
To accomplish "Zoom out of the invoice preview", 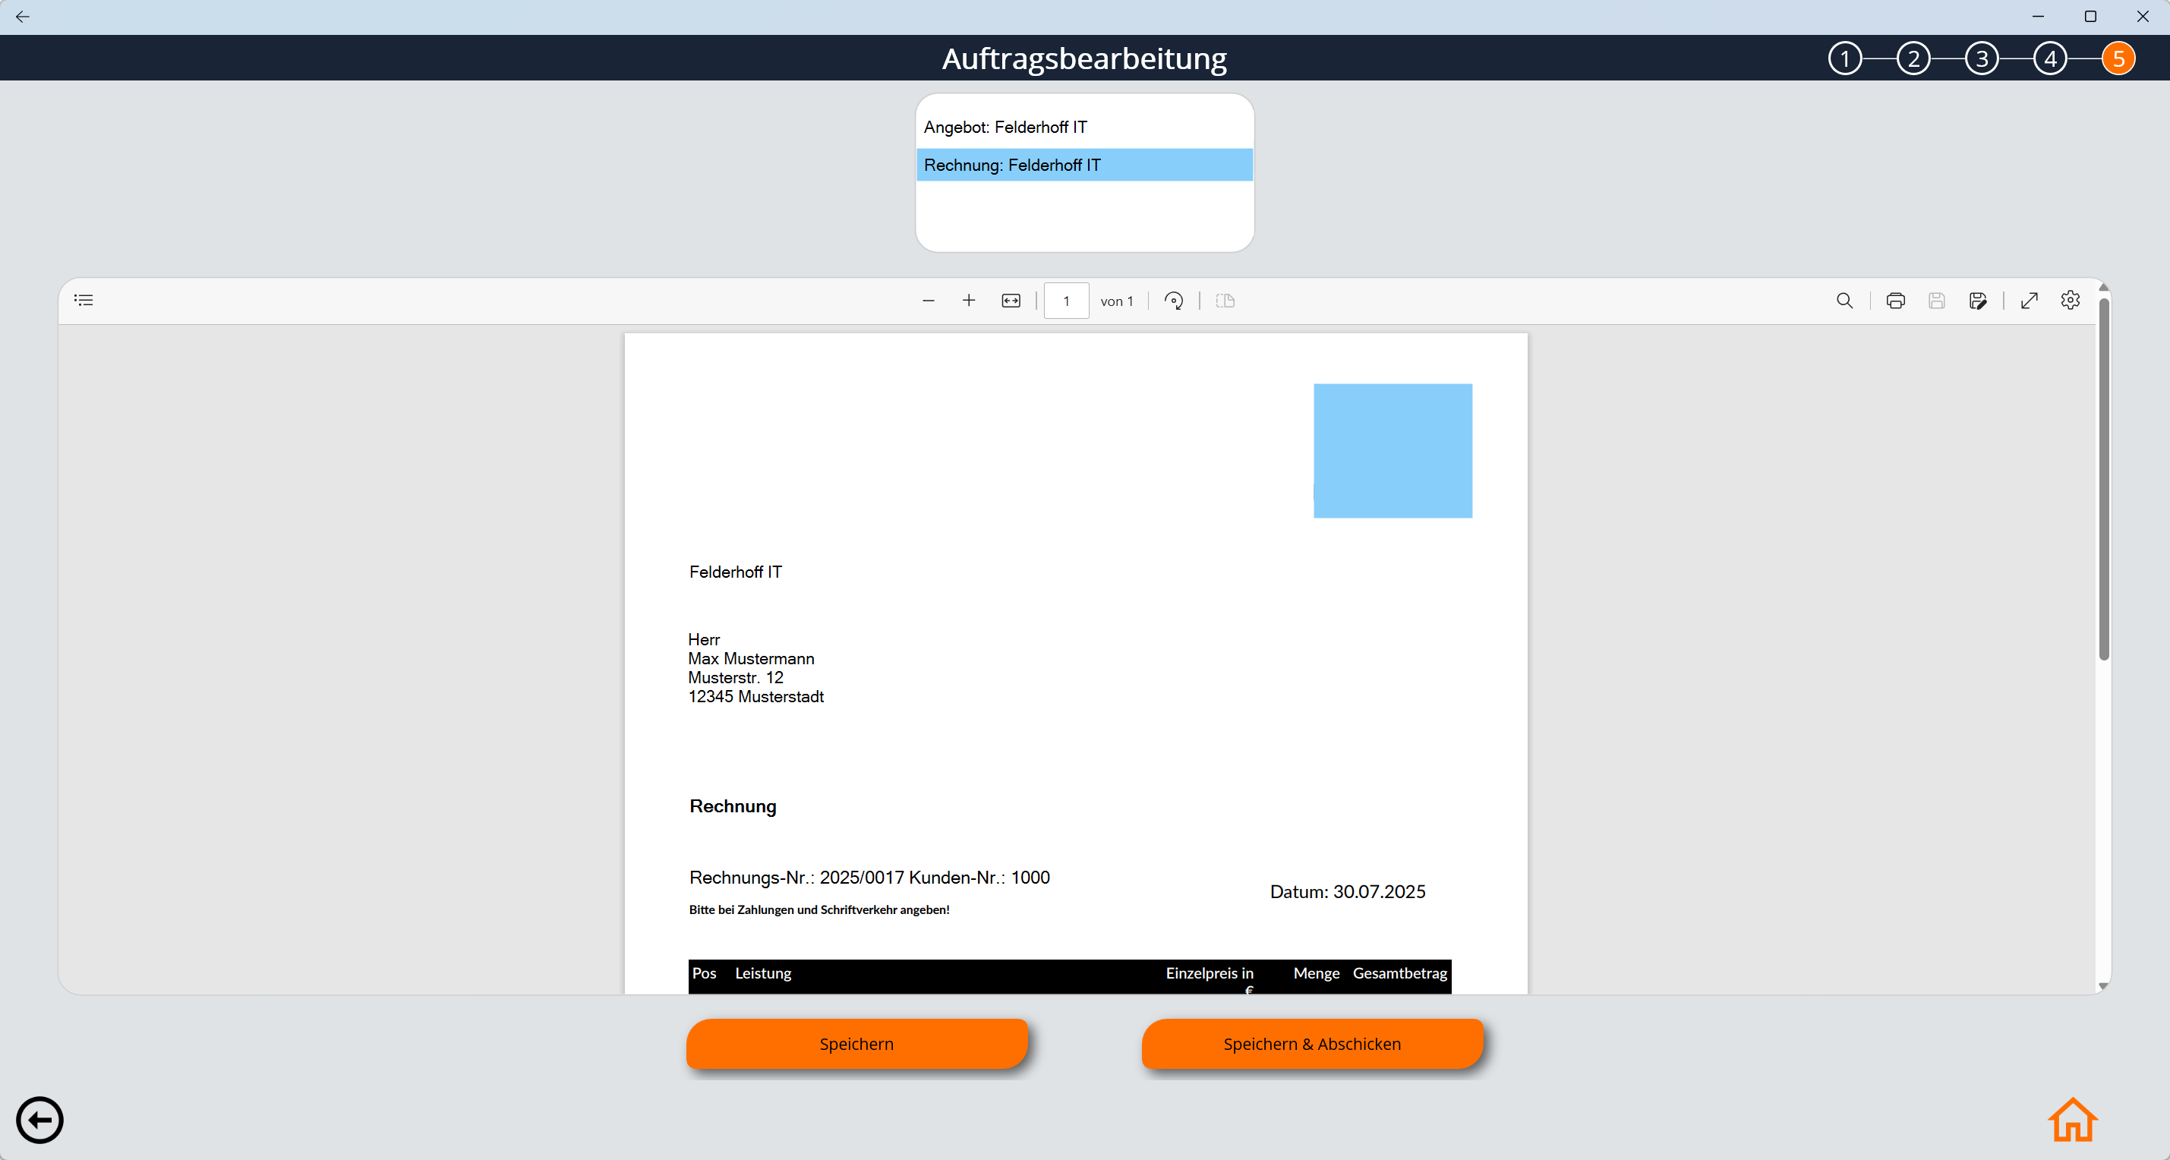I will click(x=929, y=301).
